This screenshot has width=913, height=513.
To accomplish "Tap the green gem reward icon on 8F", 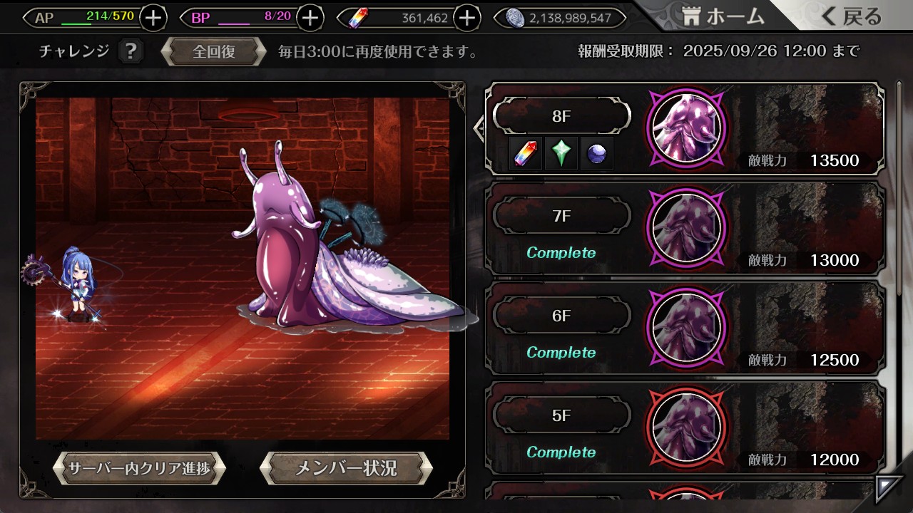I will tap(561, 154).
